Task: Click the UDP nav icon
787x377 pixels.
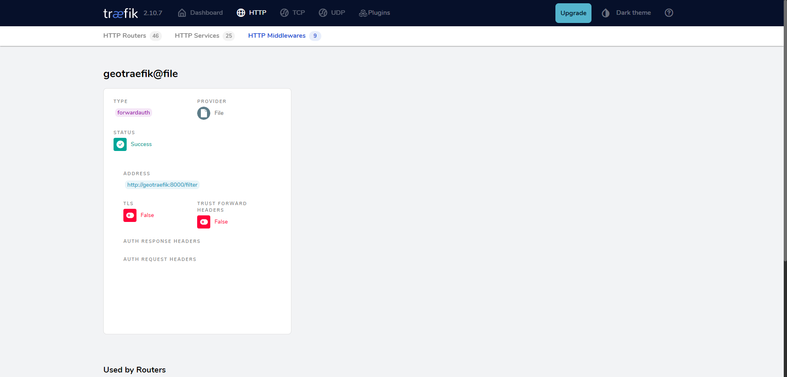Action: [x=323, y=13]
